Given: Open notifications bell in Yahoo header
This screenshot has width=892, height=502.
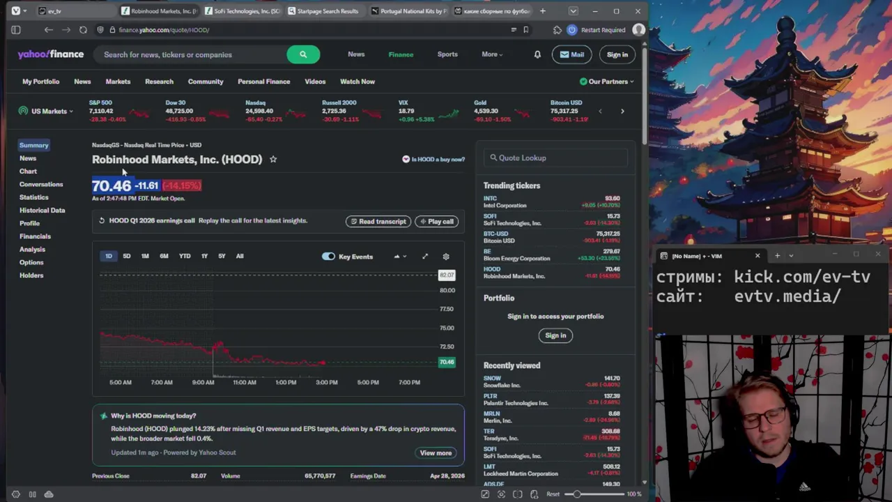Looking at the screenshot, I should coord(537,54).
